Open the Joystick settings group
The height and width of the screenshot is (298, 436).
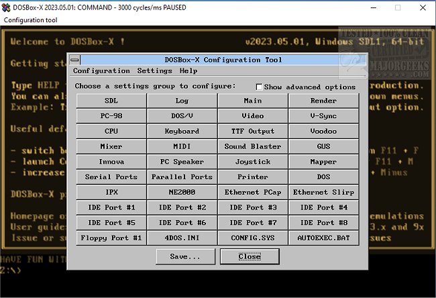click(x=253, y=162)
